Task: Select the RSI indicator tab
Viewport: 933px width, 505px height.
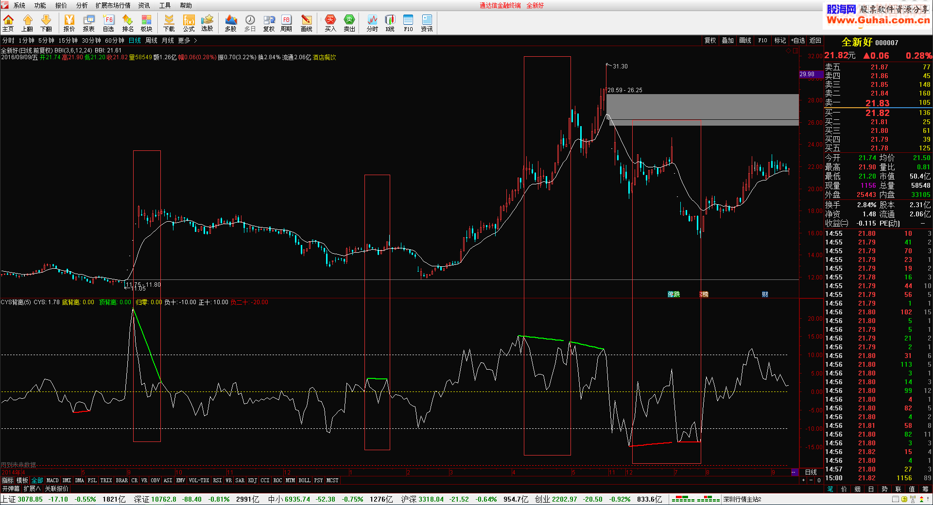Action: (217, 480)
